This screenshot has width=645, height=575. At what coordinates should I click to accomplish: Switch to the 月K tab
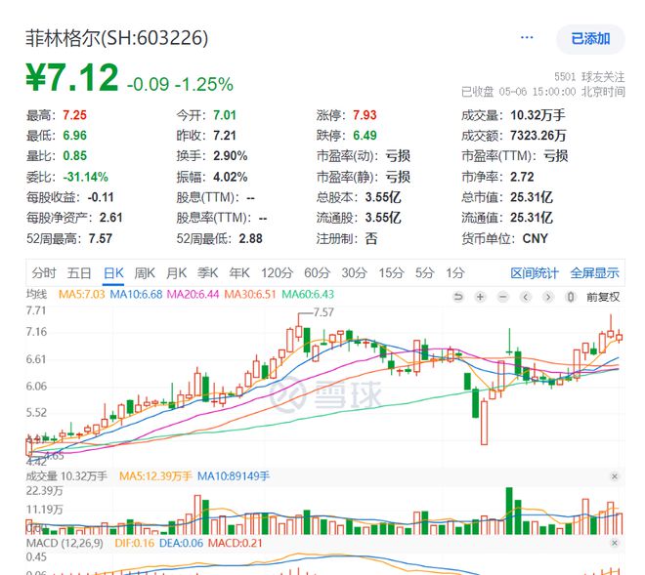[177, 273]
